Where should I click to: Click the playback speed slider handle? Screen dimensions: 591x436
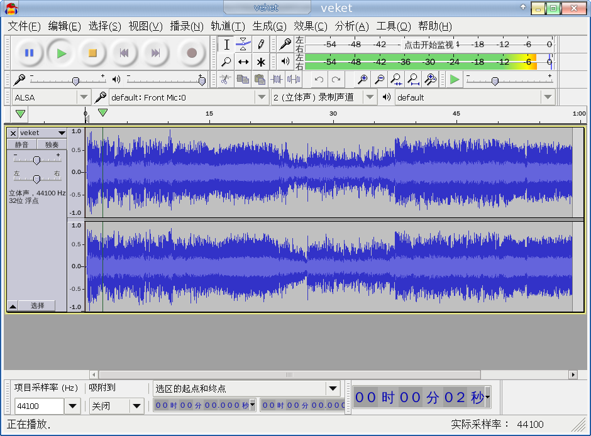click(495, 81)
